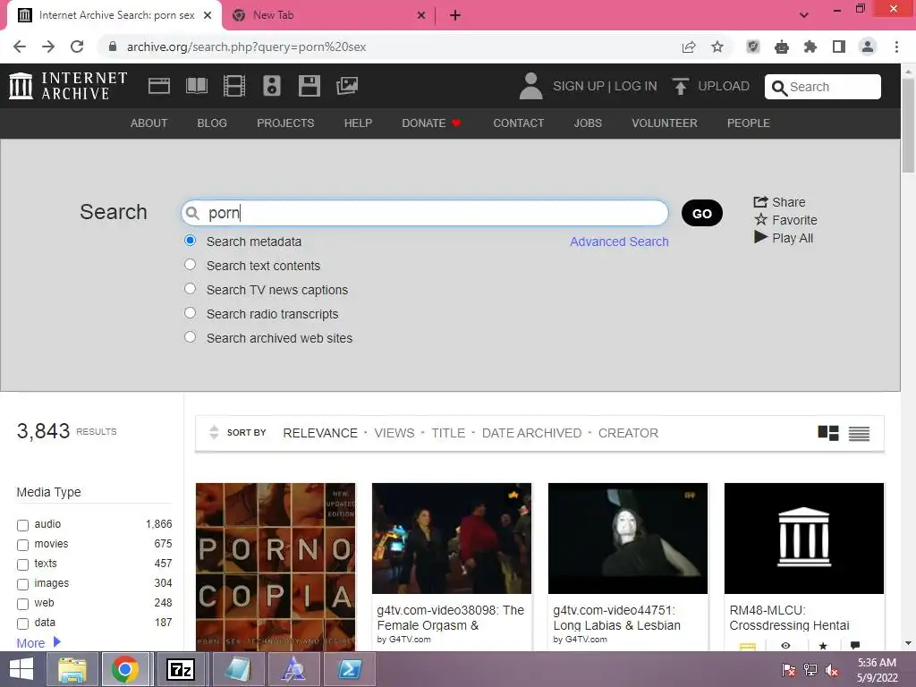Open the Texts book icon in Archive header
This screenshot has width=916, height=687.
click(x=196, y=87)
